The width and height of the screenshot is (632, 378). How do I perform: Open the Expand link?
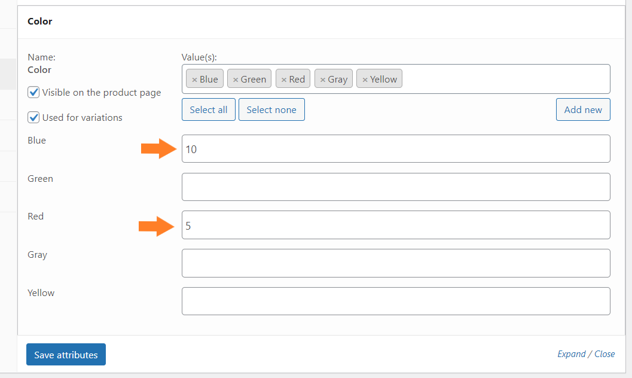571,354
